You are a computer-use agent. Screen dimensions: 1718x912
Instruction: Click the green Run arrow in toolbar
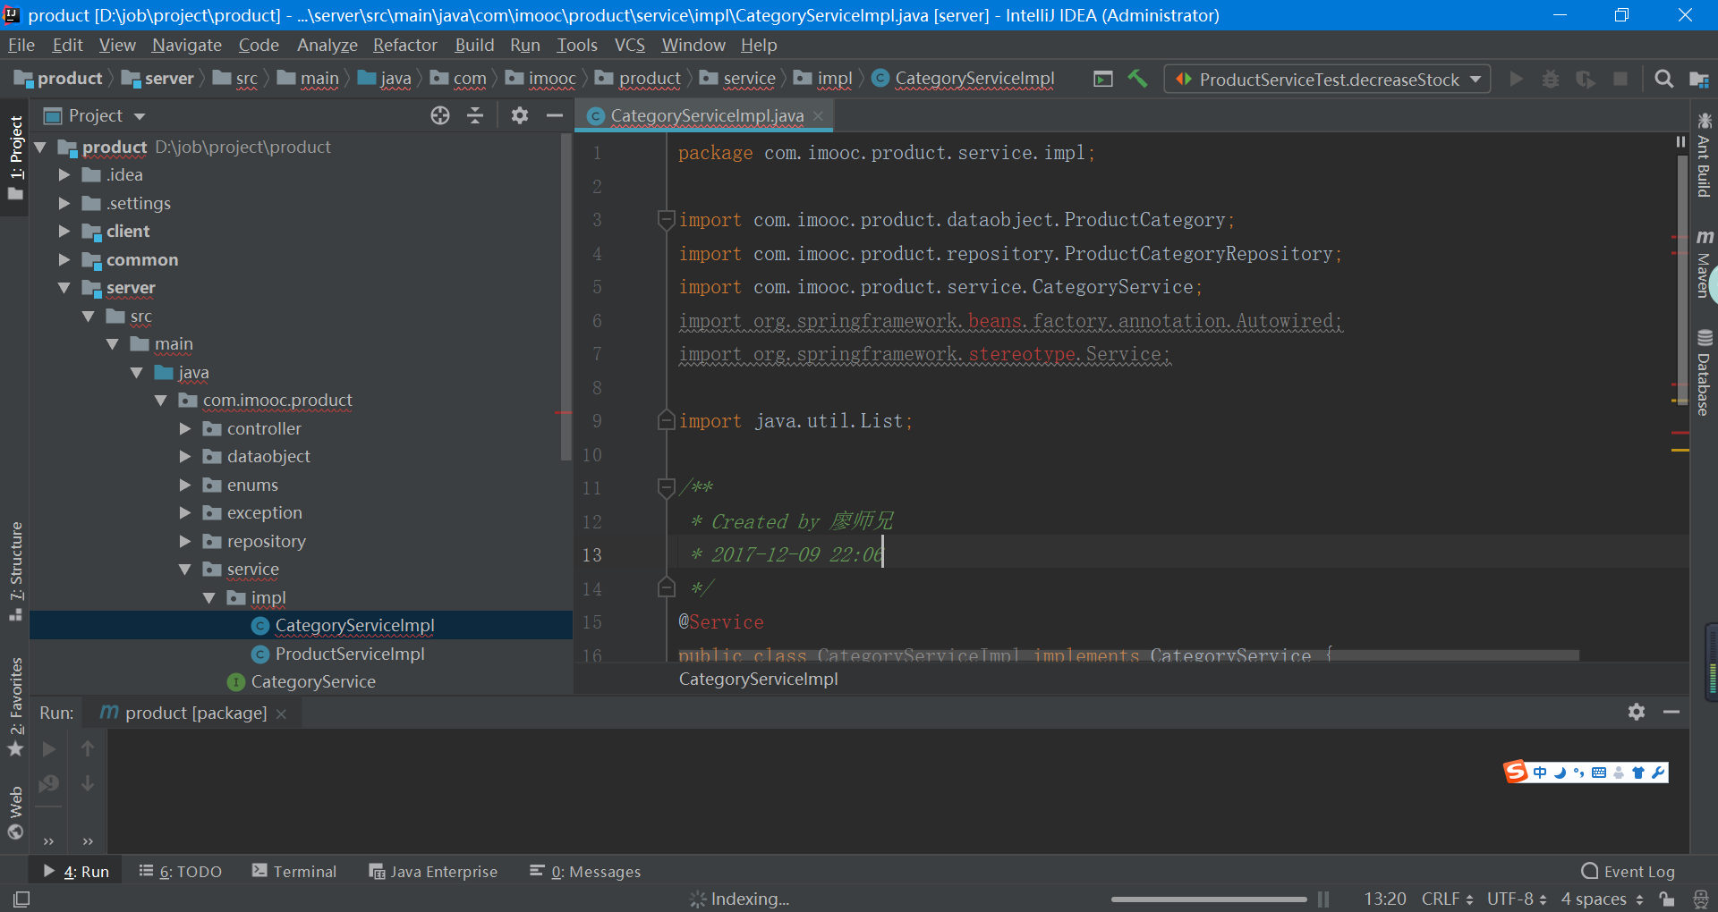[1516, 79]
